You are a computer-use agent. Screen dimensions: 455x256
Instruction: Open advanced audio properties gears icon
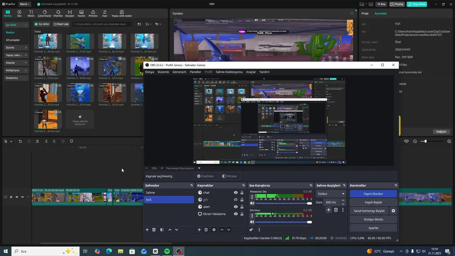251,230
